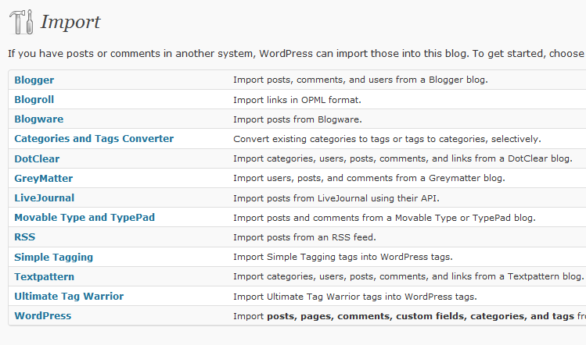Click "Import links in OPML format." text
Viewport: 586px width, 345px height.
297,100
